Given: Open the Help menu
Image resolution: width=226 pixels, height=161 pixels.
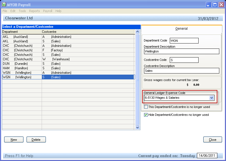Looking at the screenshot, I should [x=58, y=11].
